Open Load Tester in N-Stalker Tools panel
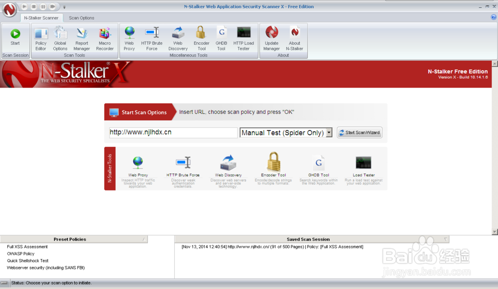 click(364, 170)
